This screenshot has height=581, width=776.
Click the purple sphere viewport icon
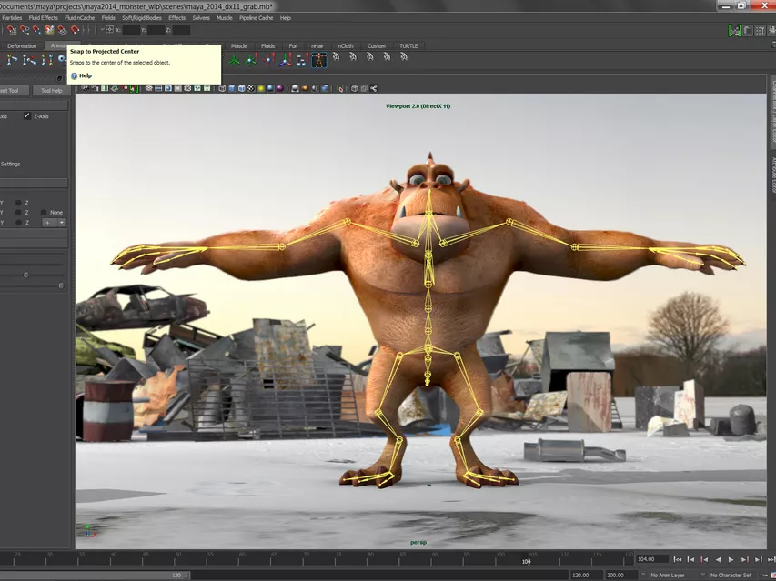tap(280, 88)
